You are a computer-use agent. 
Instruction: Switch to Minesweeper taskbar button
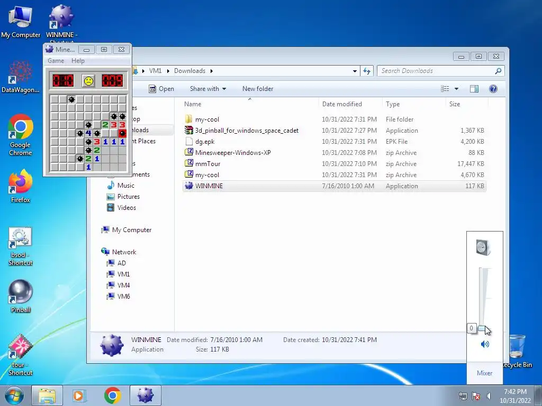tap(145, 395)
